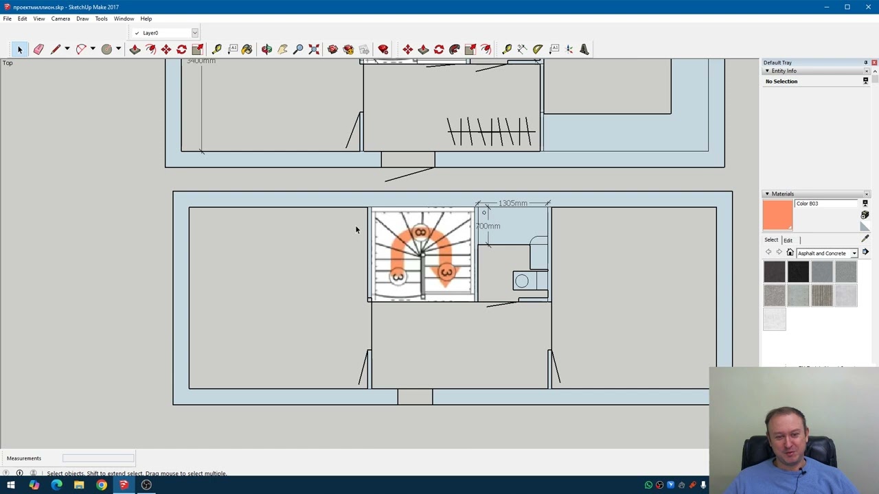Open Chrome from the taskbar
Viewport: 879px width, 494px height.
102,485
